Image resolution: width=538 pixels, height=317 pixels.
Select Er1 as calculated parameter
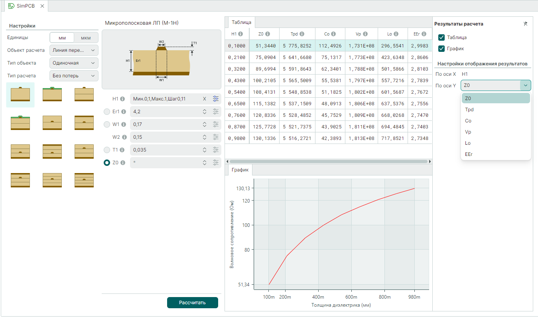click(106, 112)
